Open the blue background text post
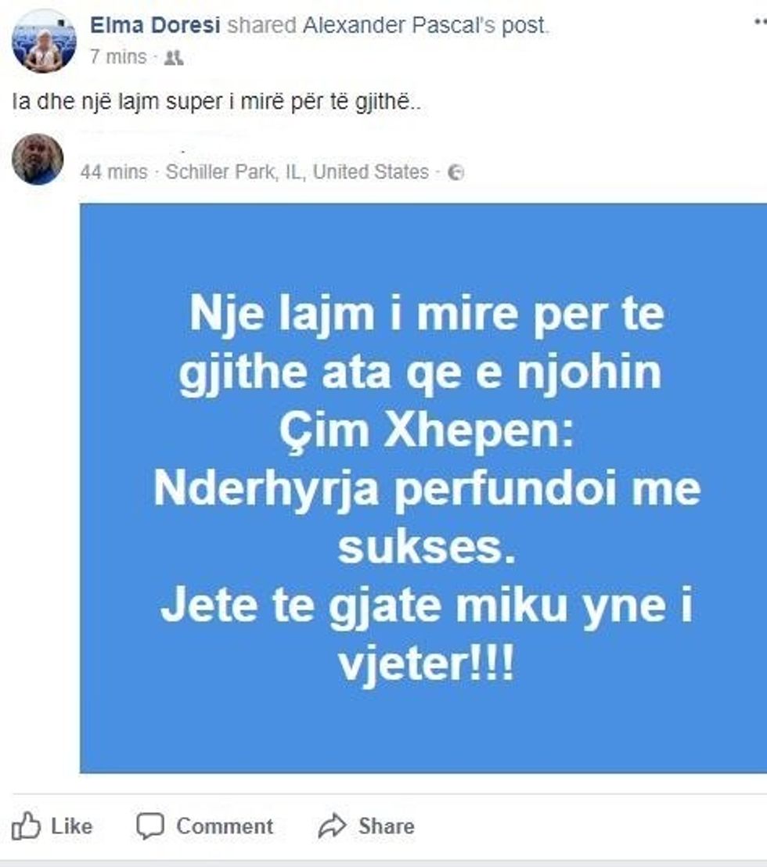The height and width of the screenshot is (867, 767). tap(423, 488)
